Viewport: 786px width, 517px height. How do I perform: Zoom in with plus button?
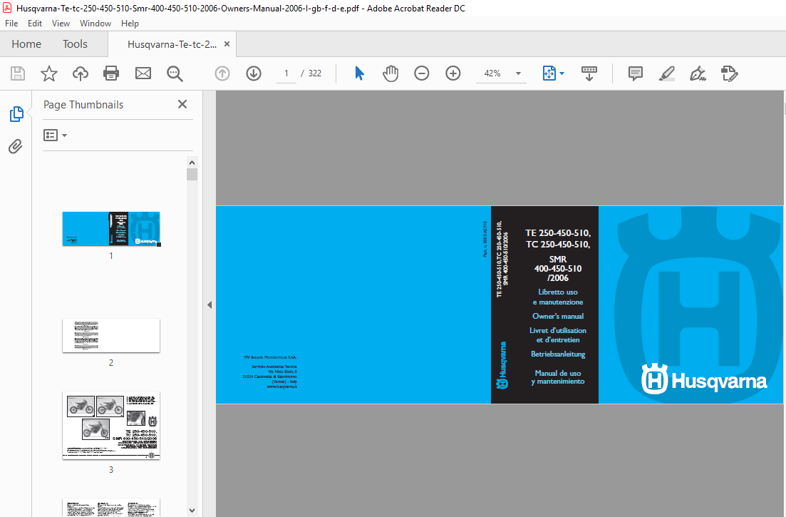pyautogui.click(x=453, y=73)
